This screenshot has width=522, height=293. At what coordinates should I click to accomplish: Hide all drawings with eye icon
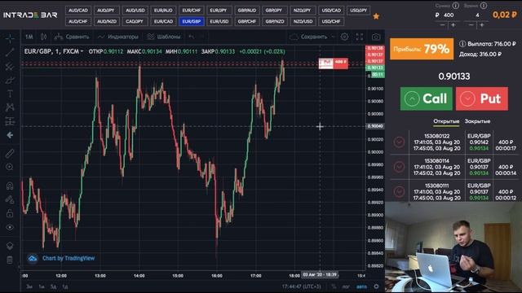[x=10, y=227]
